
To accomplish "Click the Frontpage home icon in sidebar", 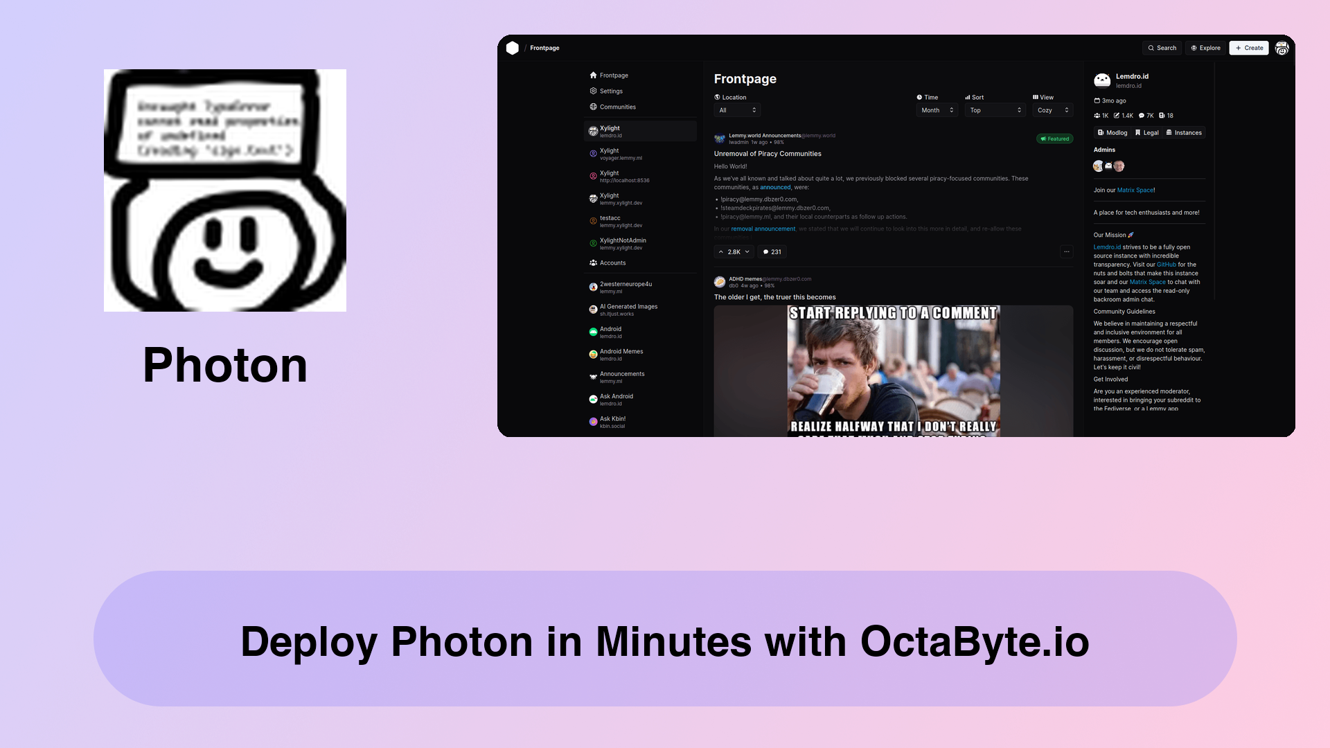I will pyautogui.click(x=593, y=75).
